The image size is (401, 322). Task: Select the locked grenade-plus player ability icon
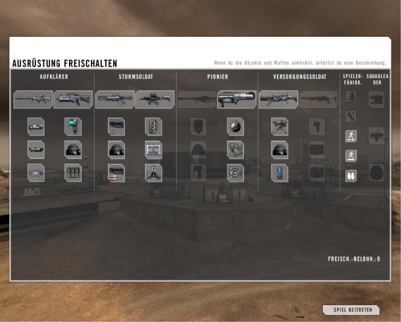(x=351, y=97)
